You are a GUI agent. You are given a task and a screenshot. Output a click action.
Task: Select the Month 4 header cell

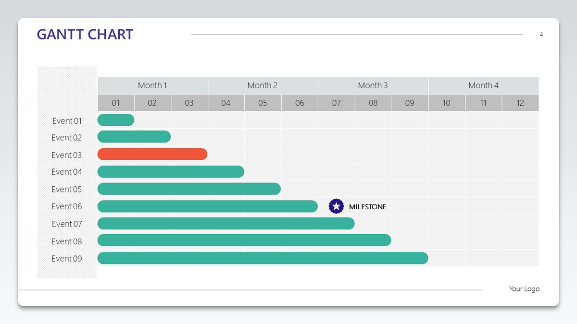pyautogui.click(x=484, y=85)
